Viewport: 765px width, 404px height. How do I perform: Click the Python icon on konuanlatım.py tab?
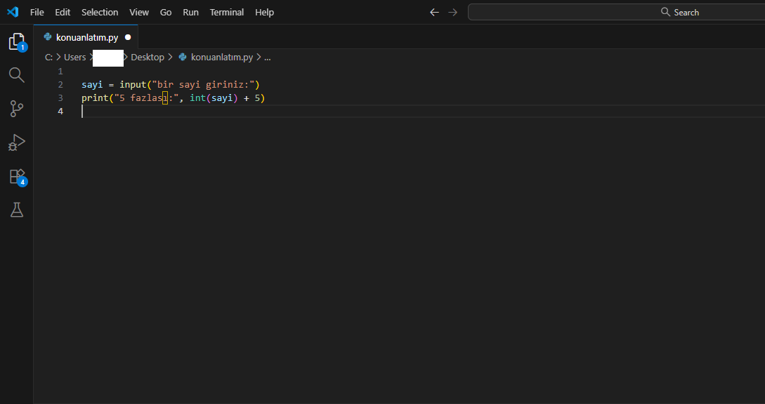(48, 36)
